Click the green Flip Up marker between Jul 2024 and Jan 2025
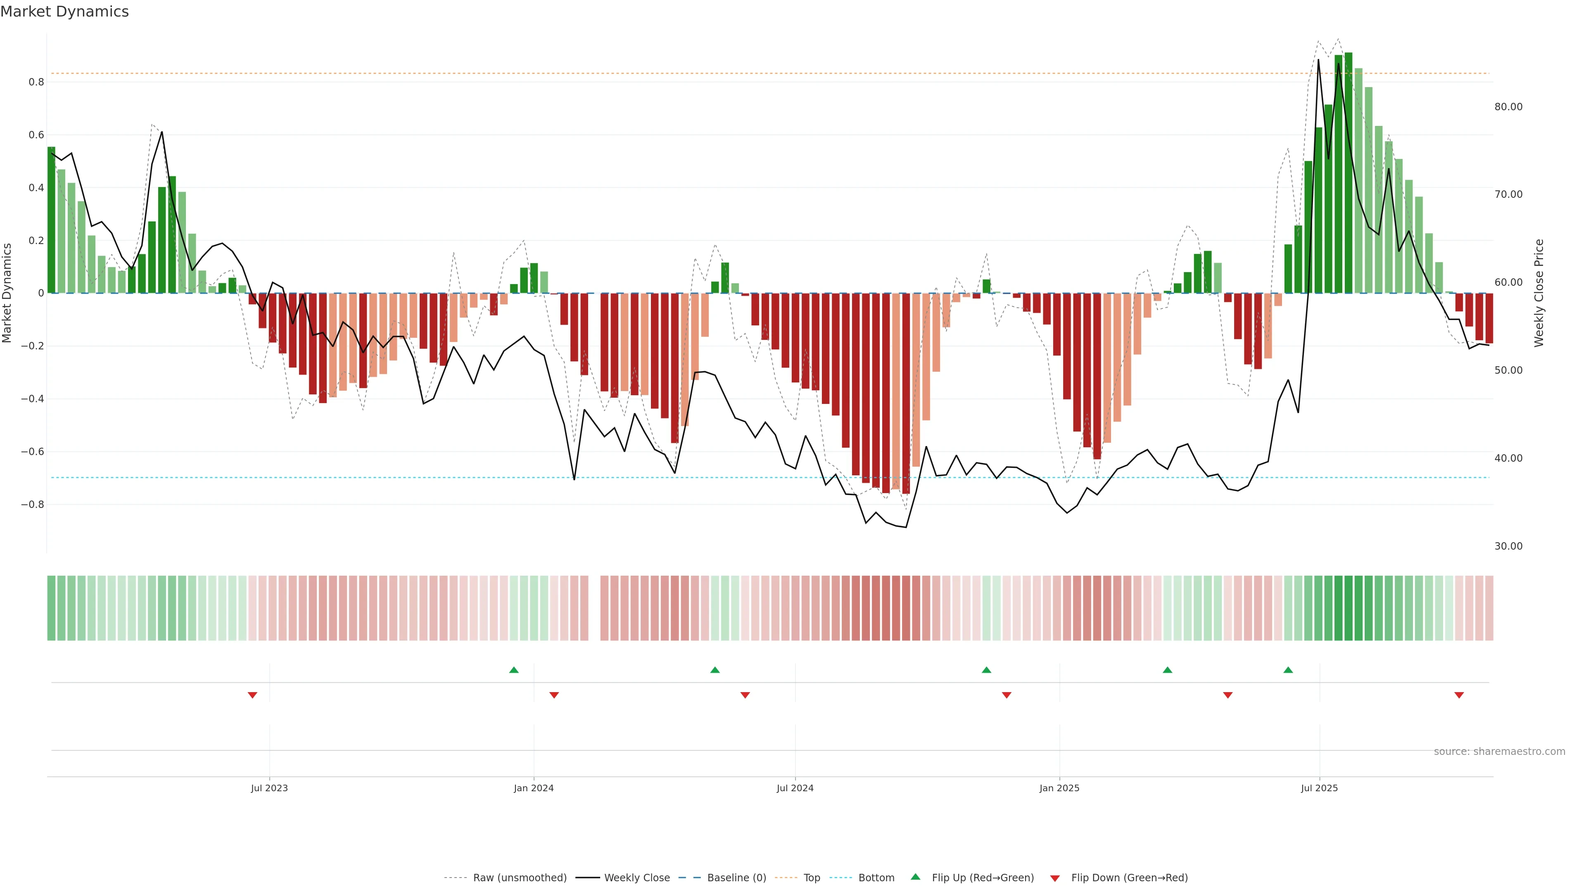 click(986, 670)
